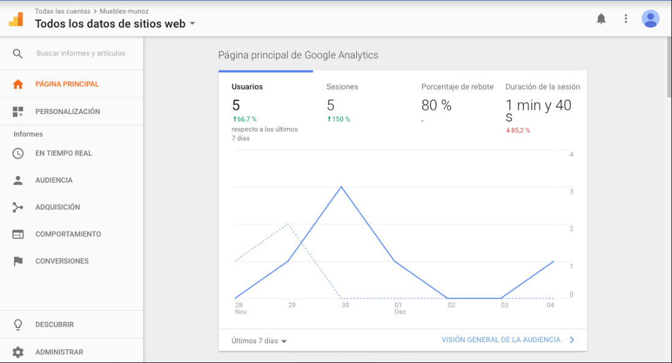Open the Últimos 7 días date dropdown

(x=259, y=341)
